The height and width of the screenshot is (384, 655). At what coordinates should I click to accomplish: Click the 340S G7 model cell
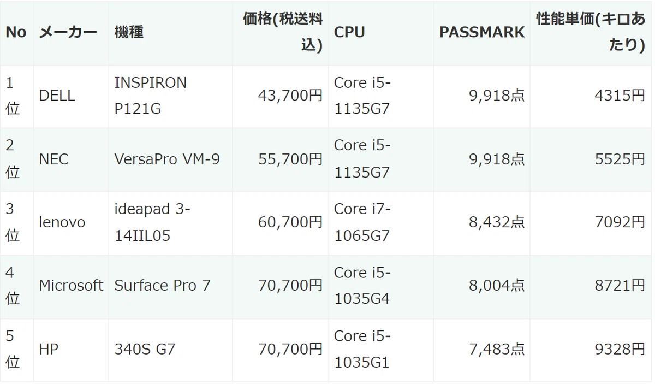[170, 350]
